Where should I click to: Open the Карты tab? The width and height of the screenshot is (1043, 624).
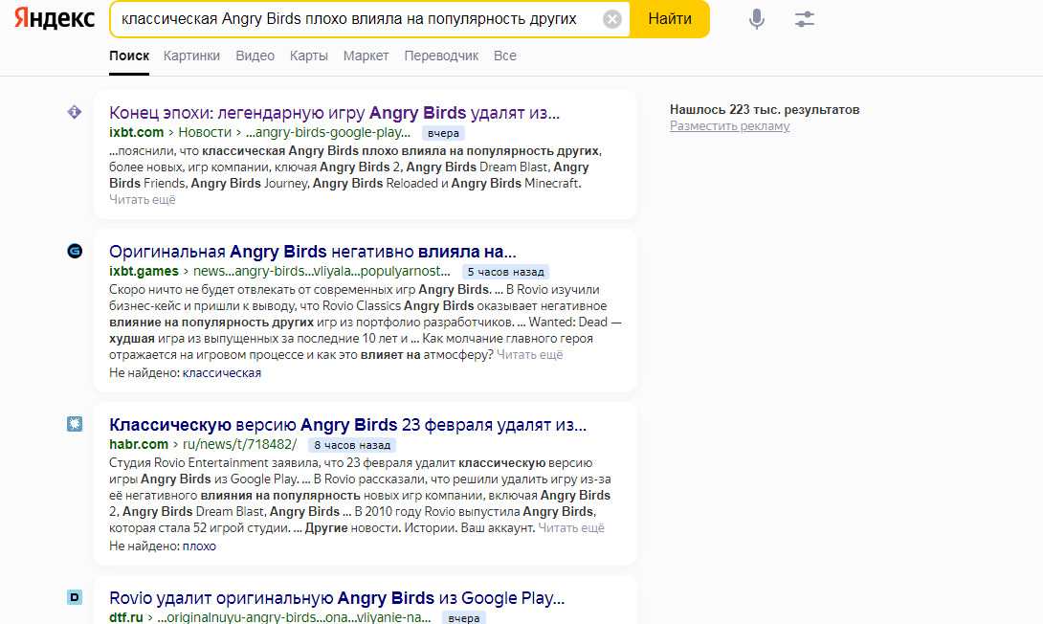[309, 56]
